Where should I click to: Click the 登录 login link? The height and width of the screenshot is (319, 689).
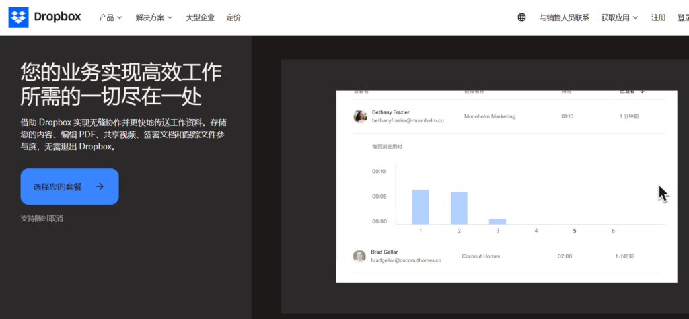tap(682, 17)
